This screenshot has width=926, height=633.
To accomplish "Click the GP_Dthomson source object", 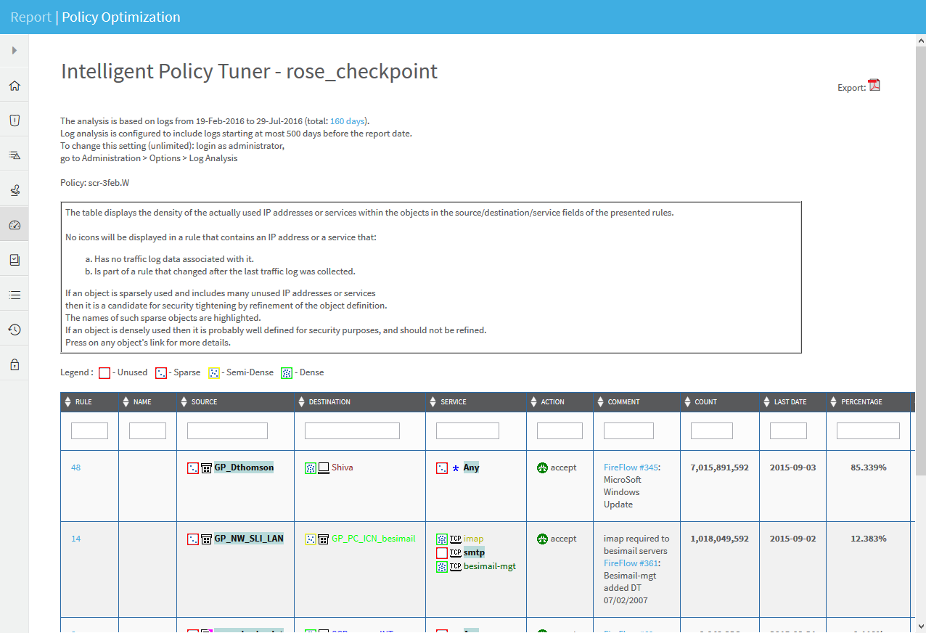I will click(x=244, y=467).
